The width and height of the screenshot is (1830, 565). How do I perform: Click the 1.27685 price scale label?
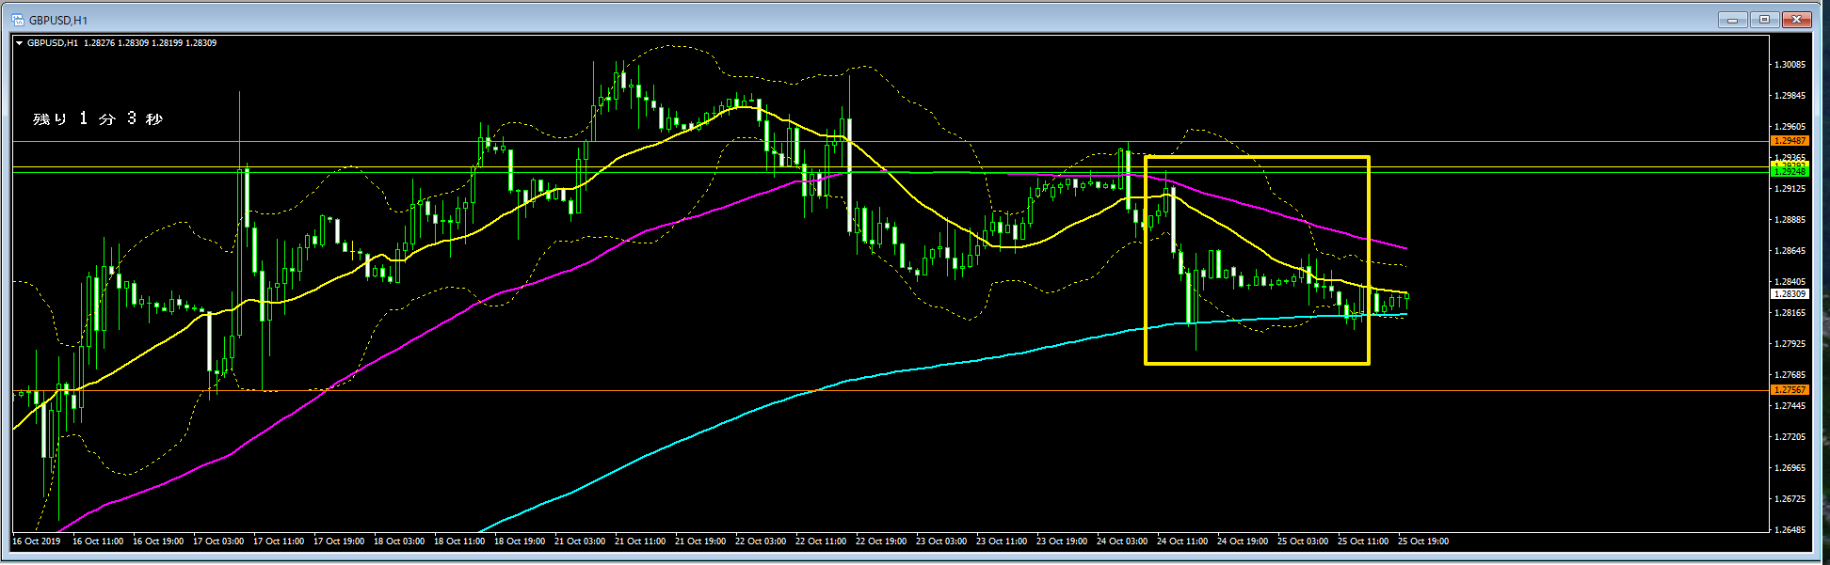[1790, 375]
